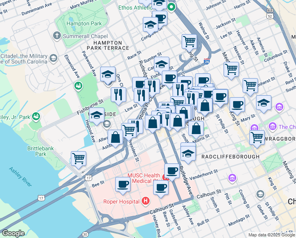
Task: Select the RADCLIFFEBOROUGH neighborhood label
Action: (230, 157)
